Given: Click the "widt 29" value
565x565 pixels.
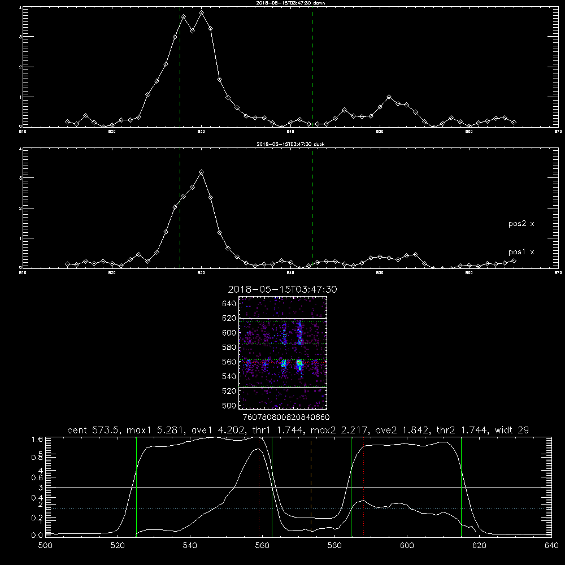Looking at the screenshot, I should tap(512, 430).
